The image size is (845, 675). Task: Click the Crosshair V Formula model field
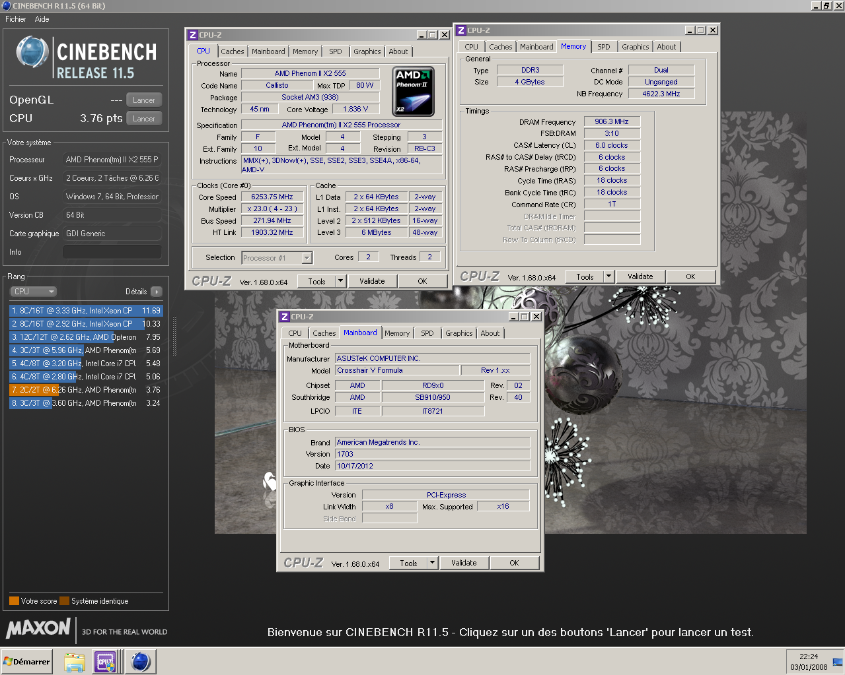coord(397,370)
